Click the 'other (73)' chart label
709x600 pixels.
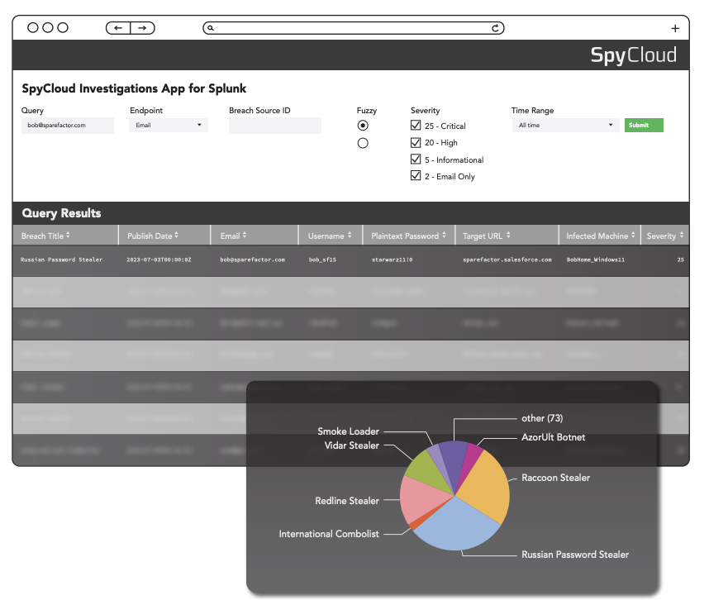pos(542,418)
